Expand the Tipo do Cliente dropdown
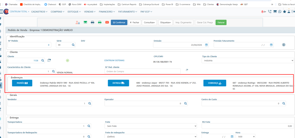Screen dimensions: 295x138 click(x=248, y=61)
